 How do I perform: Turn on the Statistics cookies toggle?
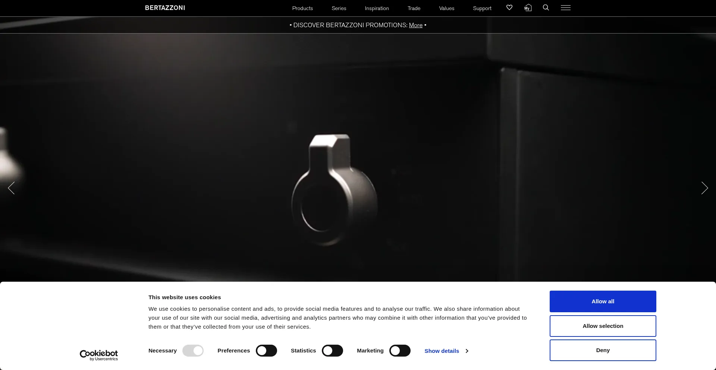tap(332, 351)
